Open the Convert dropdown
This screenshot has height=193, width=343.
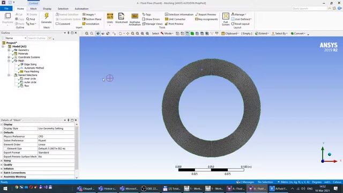point(298,33)
